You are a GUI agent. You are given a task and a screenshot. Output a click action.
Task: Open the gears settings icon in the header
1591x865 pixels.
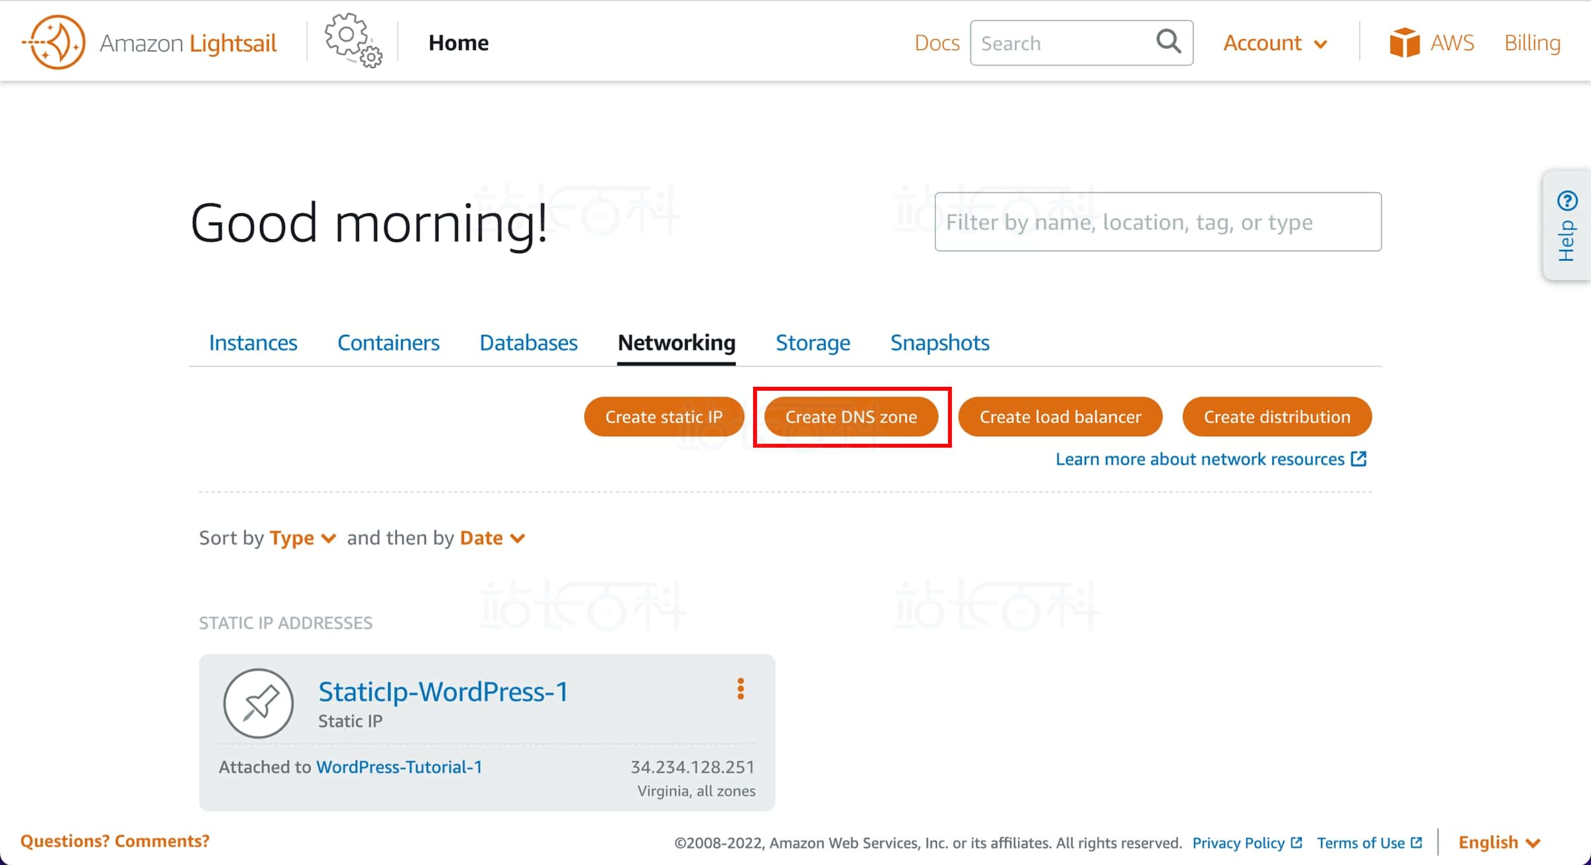click(x=353, y=41)
